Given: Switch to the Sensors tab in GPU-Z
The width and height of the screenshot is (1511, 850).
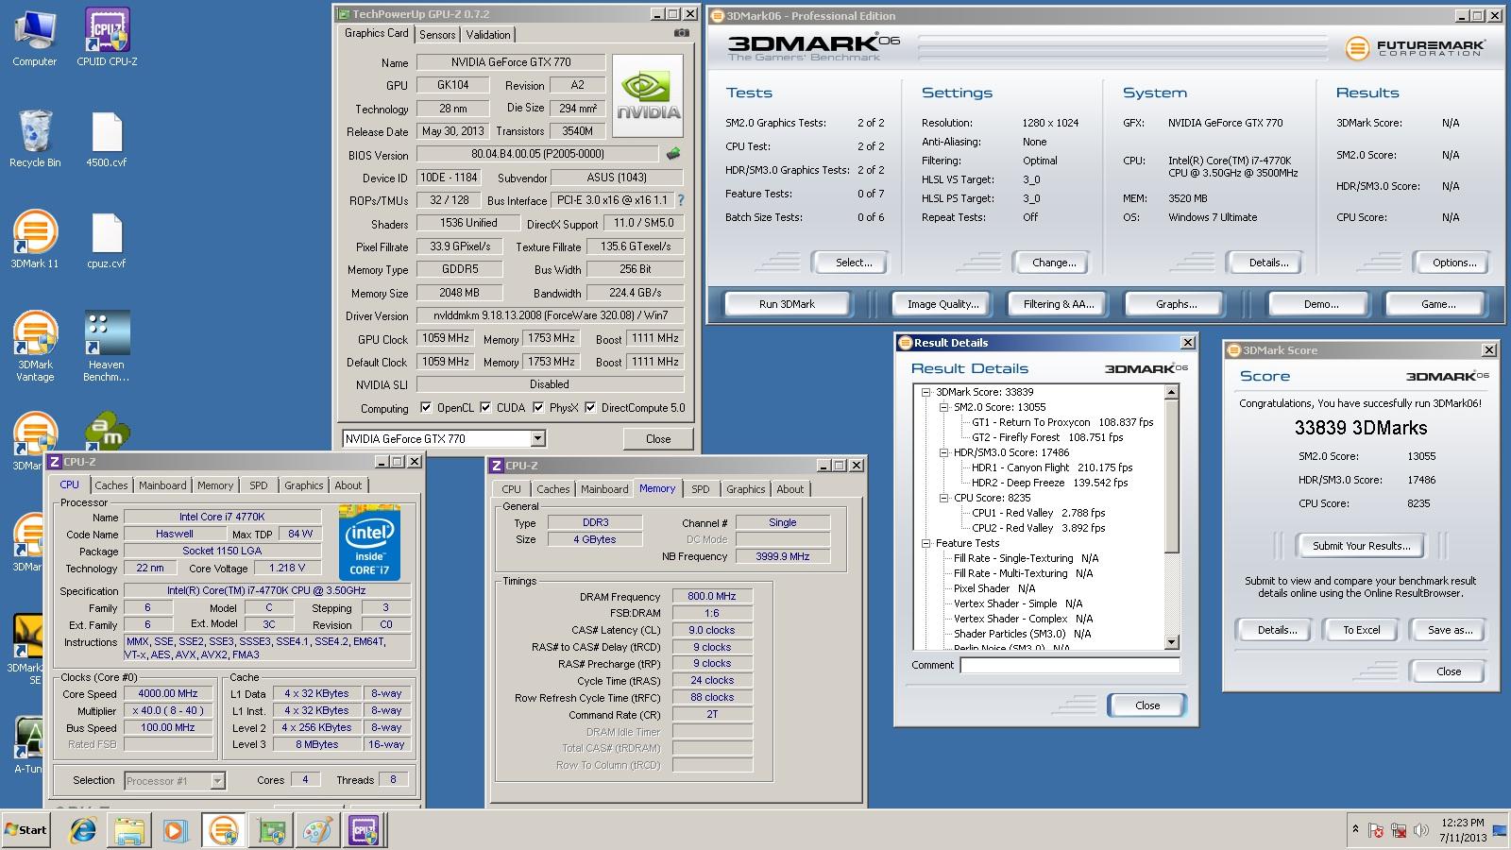Looking at the screenshot, I should pyautogui.click(x=437, y=34).
